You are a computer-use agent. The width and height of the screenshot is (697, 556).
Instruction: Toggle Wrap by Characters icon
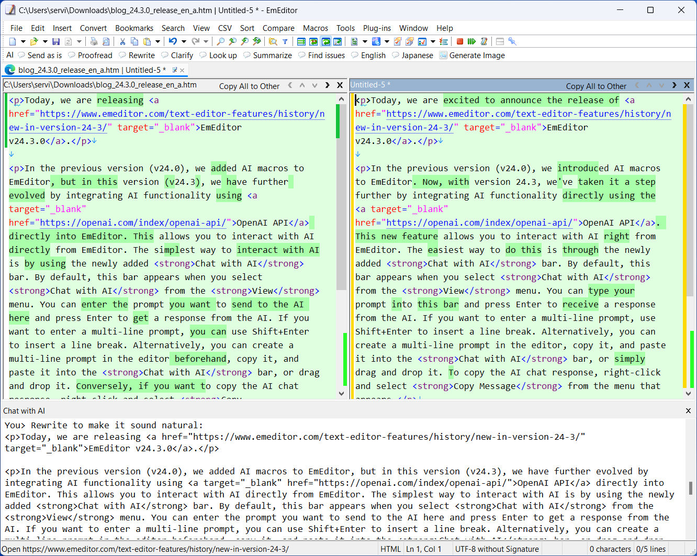click(x=313, y=41)
